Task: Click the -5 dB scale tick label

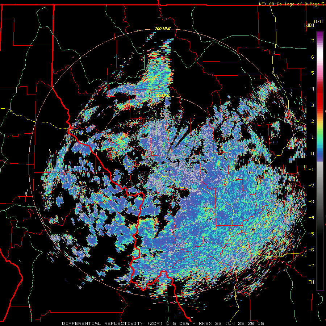Action: click(x=311, y=234)
